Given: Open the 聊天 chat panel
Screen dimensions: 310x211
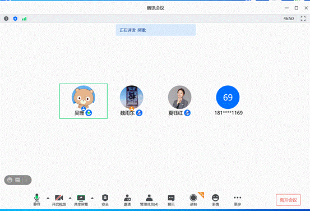Looking at the screenshot, I should click(x=171, y=200).
